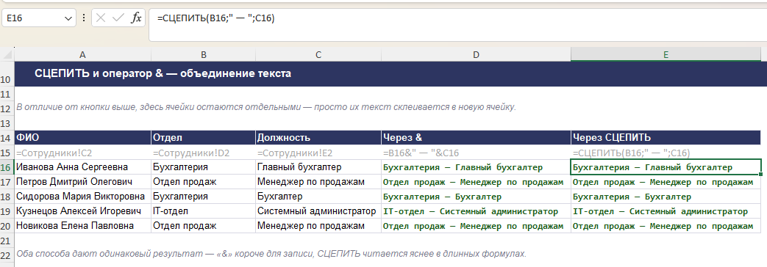Click D18 'Бухгалтерия — Бухгалтер'

coord(476,197)
